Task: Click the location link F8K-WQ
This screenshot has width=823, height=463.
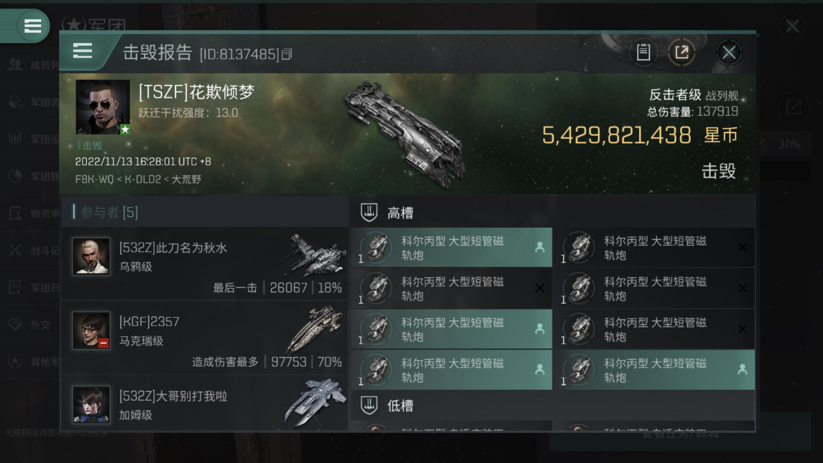Action: coord(94,179)
